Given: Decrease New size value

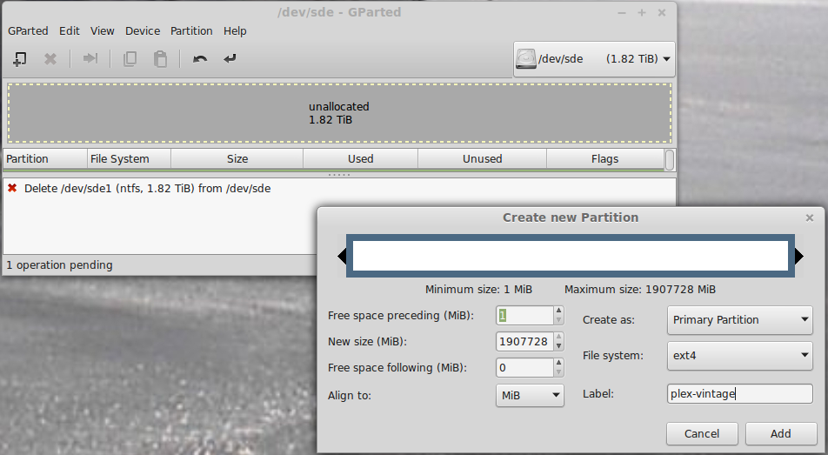Looking at the screenshot, I should pos(558,346).
